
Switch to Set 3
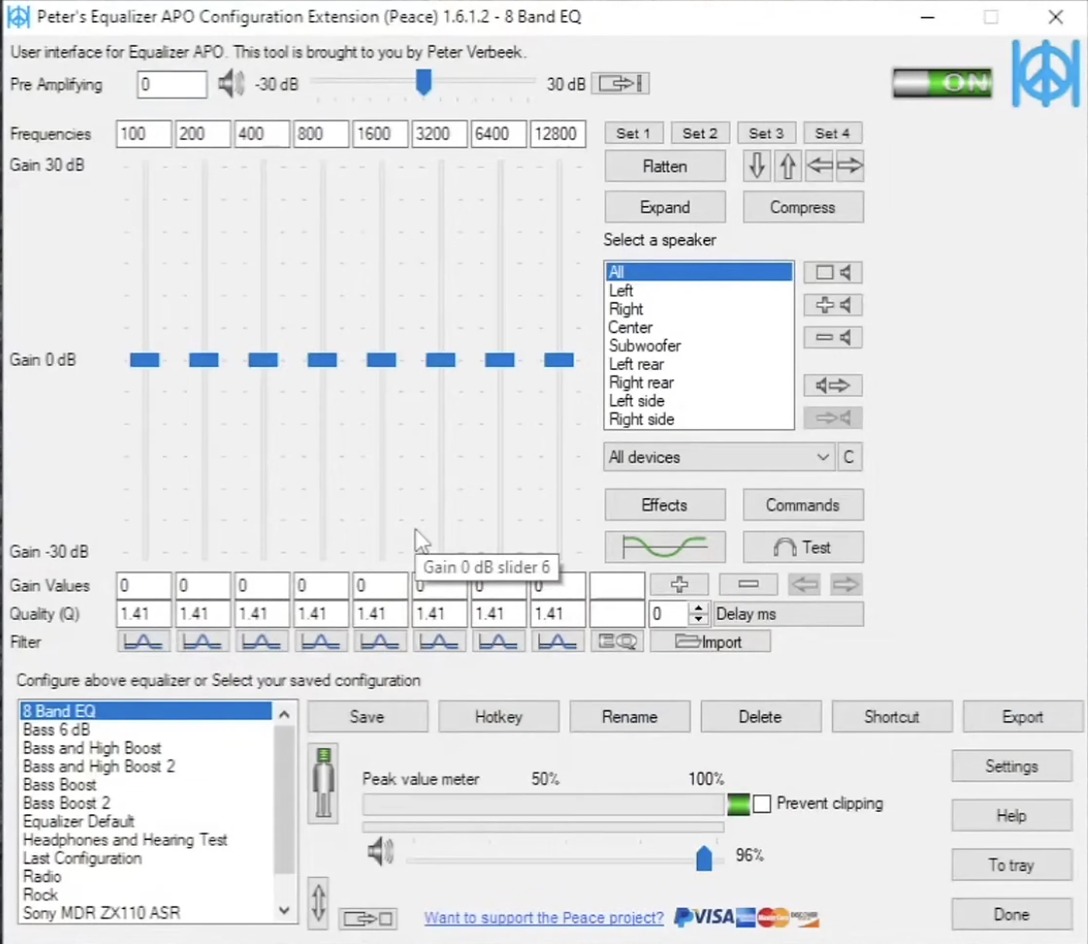[x=766, y=133]
